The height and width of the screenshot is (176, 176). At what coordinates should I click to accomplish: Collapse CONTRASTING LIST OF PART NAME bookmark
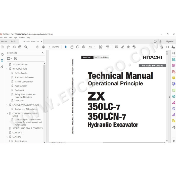tap(7, 113)
